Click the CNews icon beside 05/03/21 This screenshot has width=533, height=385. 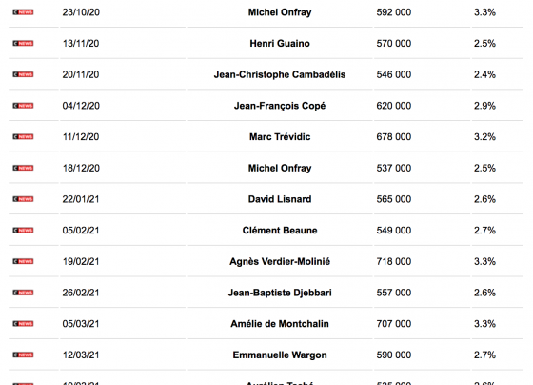[23, 324]
